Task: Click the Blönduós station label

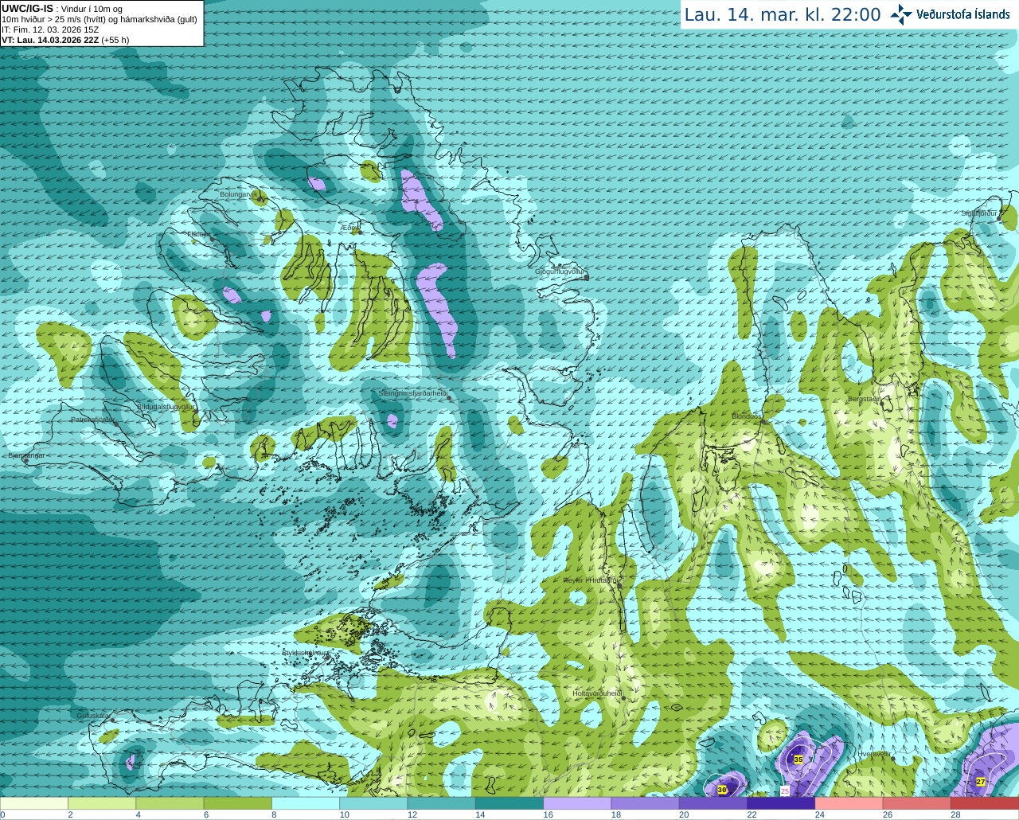Action: point(747,416)
